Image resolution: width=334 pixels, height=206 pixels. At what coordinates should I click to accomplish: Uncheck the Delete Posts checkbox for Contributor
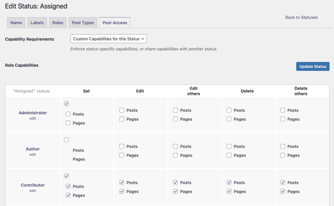click(x=229, y=182)
